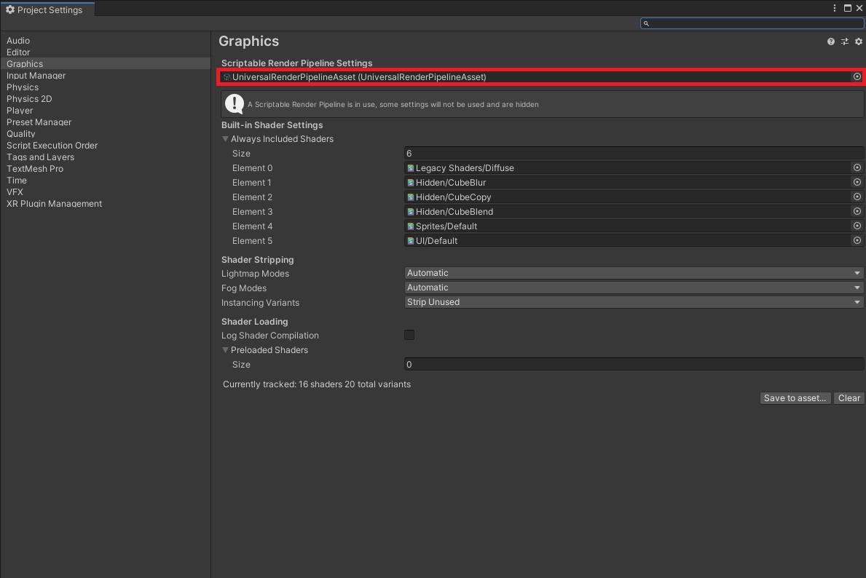
Task: Select Quality settings category
Action: coord(105,133)
